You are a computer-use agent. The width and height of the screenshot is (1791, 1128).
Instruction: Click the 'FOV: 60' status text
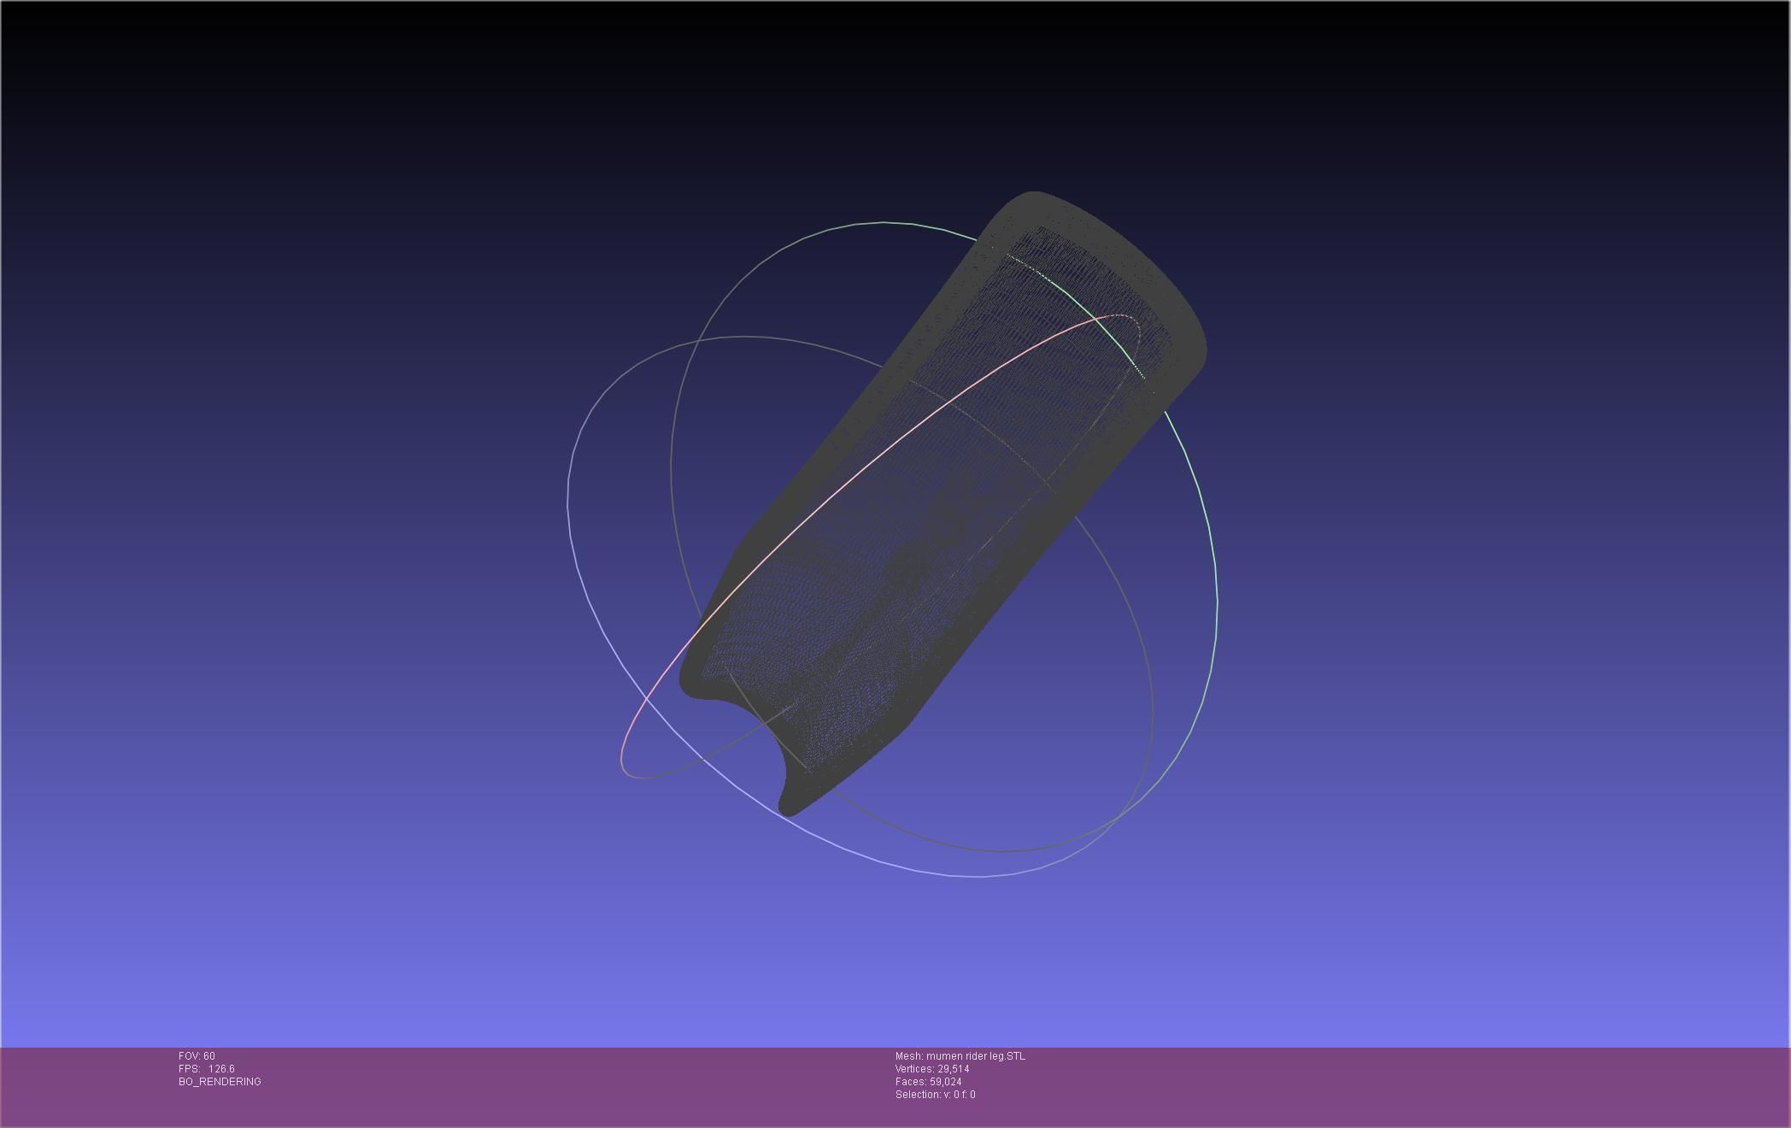[x=197, y=1056]
